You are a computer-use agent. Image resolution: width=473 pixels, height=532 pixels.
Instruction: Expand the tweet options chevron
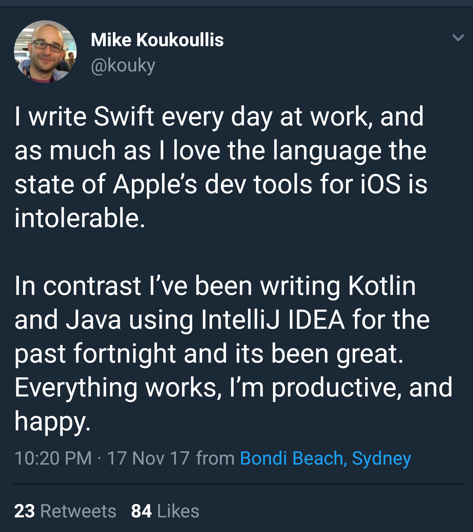(458, 38)
